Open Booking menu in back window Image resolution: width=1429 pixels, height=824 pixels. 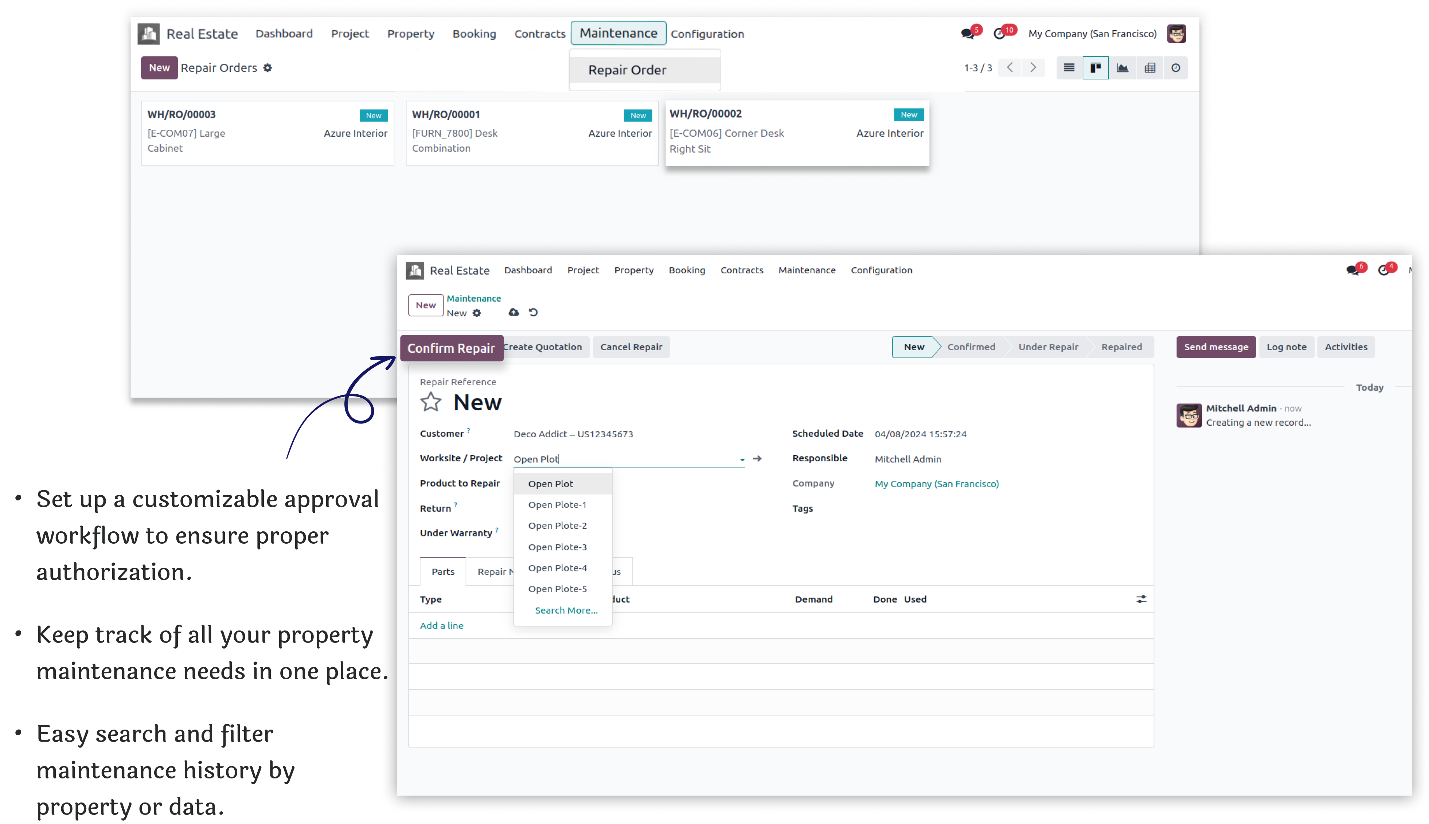tap(474, 34)
